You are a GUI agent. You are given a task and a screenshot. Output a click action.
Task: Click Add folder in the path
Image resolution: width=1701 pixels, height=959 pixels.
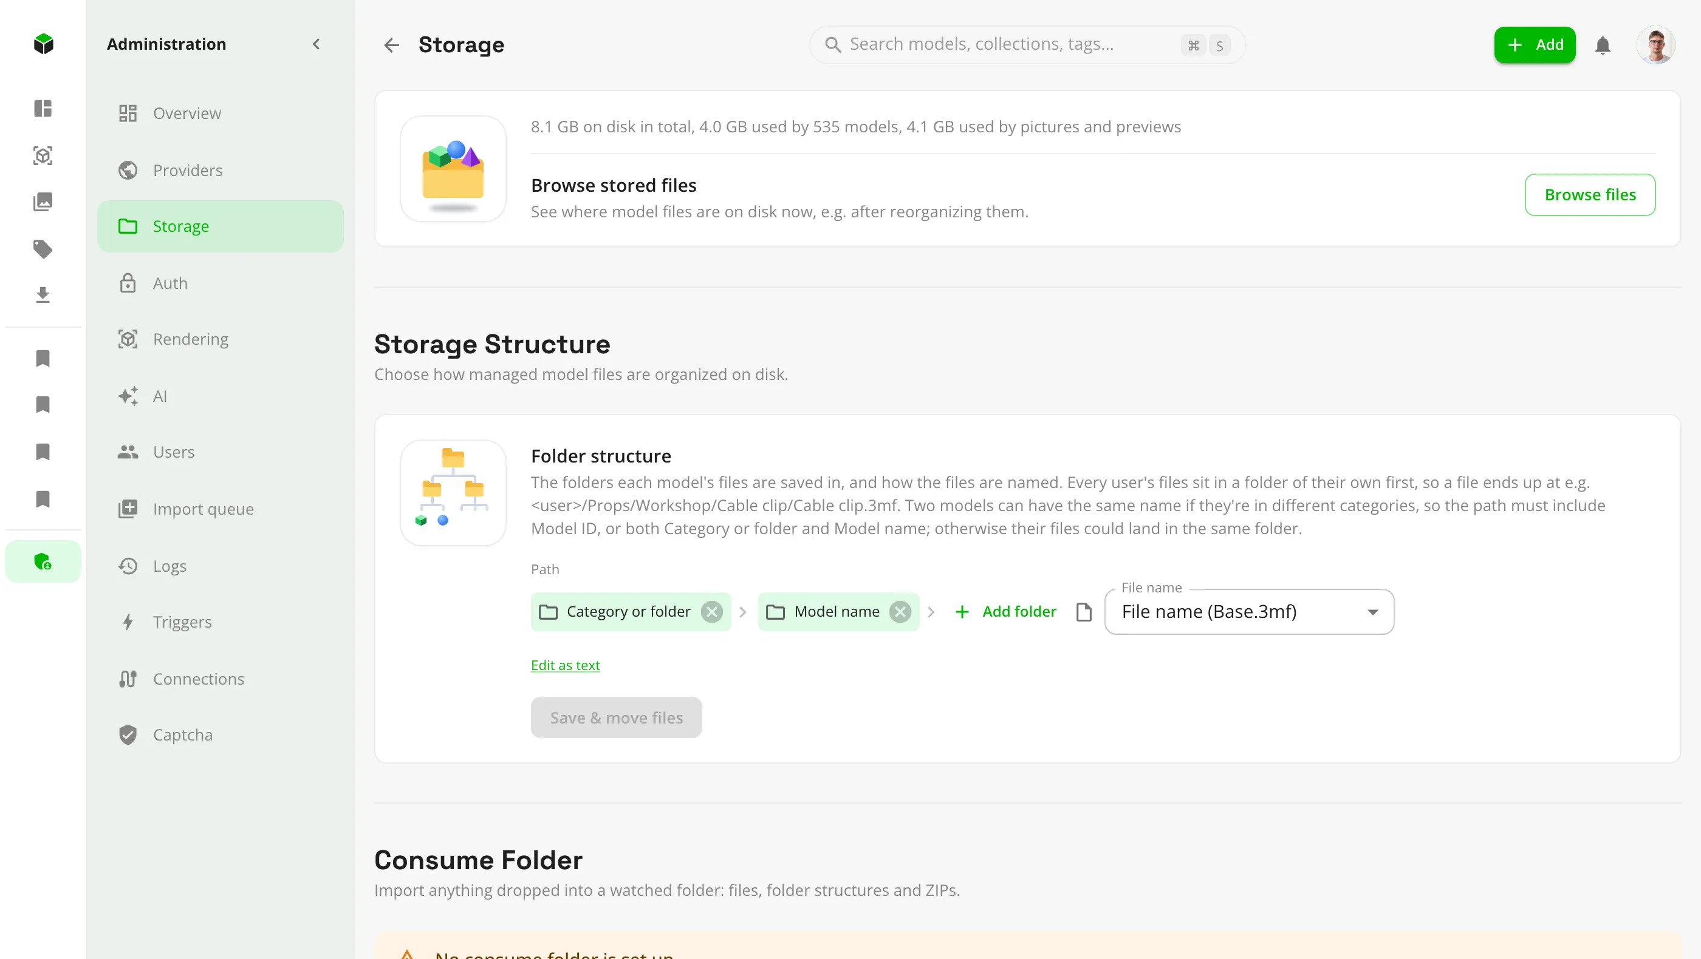click(x=1005, y=612)
